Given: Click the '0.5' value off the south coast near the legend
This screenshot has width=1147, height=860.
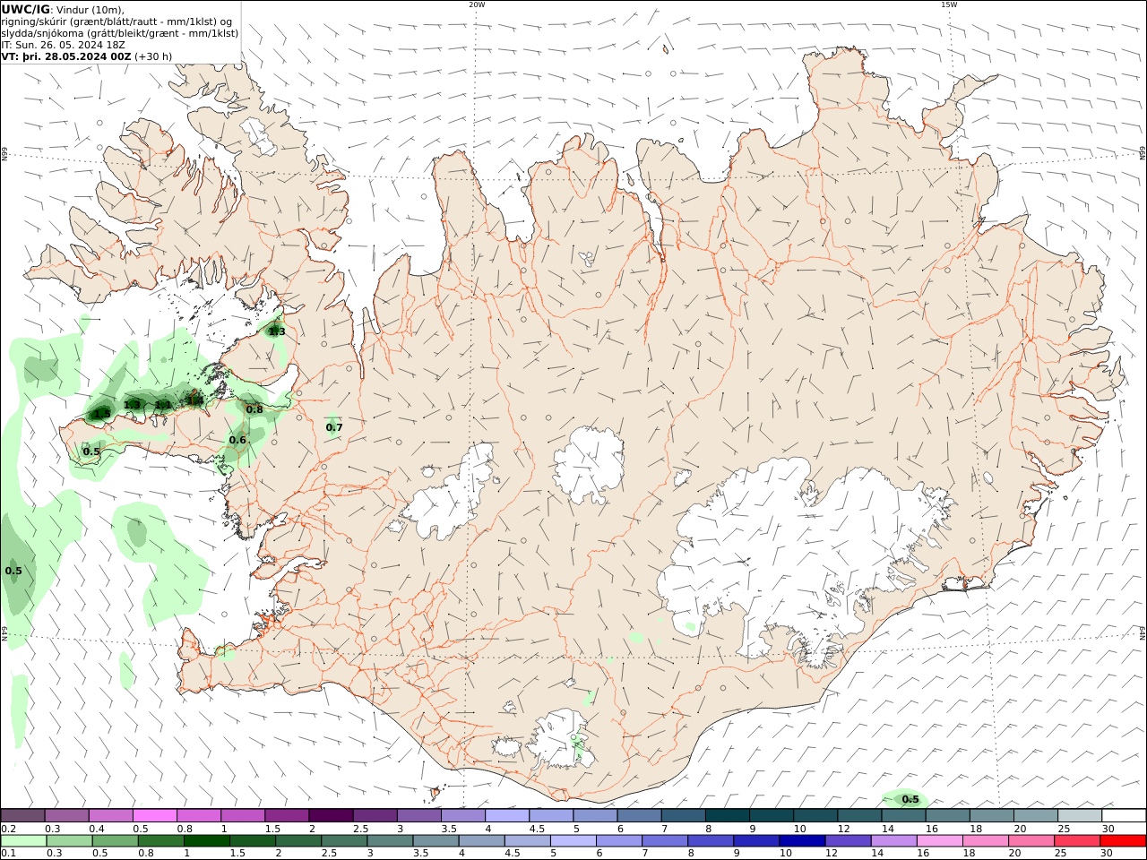Looking at the screenshot, I should (910, 799).
